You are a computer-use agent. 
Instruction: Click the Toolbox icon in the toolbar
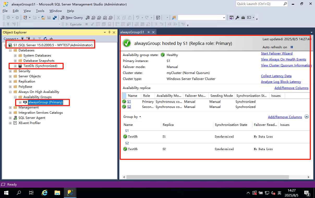click(x=243, y=18)
